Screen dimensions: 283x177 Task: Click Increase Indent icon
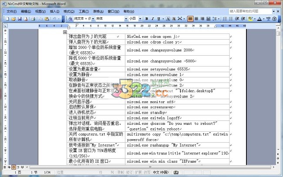point(243,19)
